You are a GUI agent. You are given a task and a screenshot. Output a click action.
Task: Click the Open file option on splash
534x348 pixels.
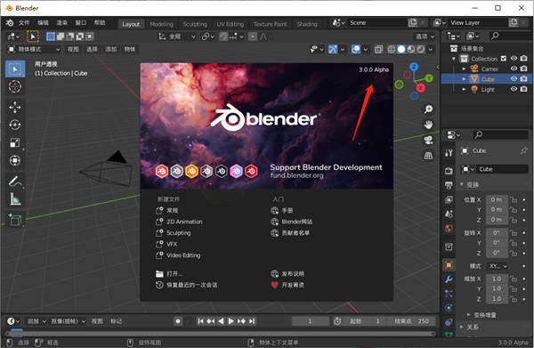(x=169, y=274)
